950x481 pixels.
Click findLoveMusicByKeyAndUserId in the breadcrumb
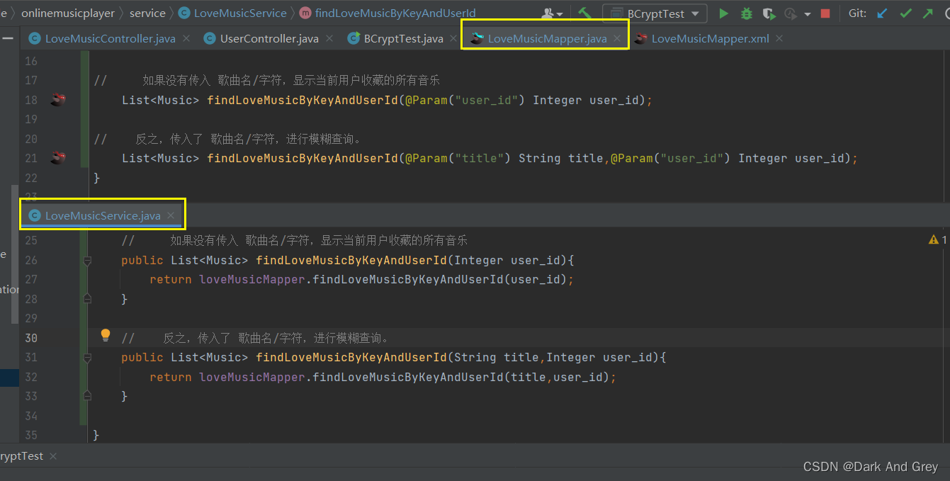395,13
